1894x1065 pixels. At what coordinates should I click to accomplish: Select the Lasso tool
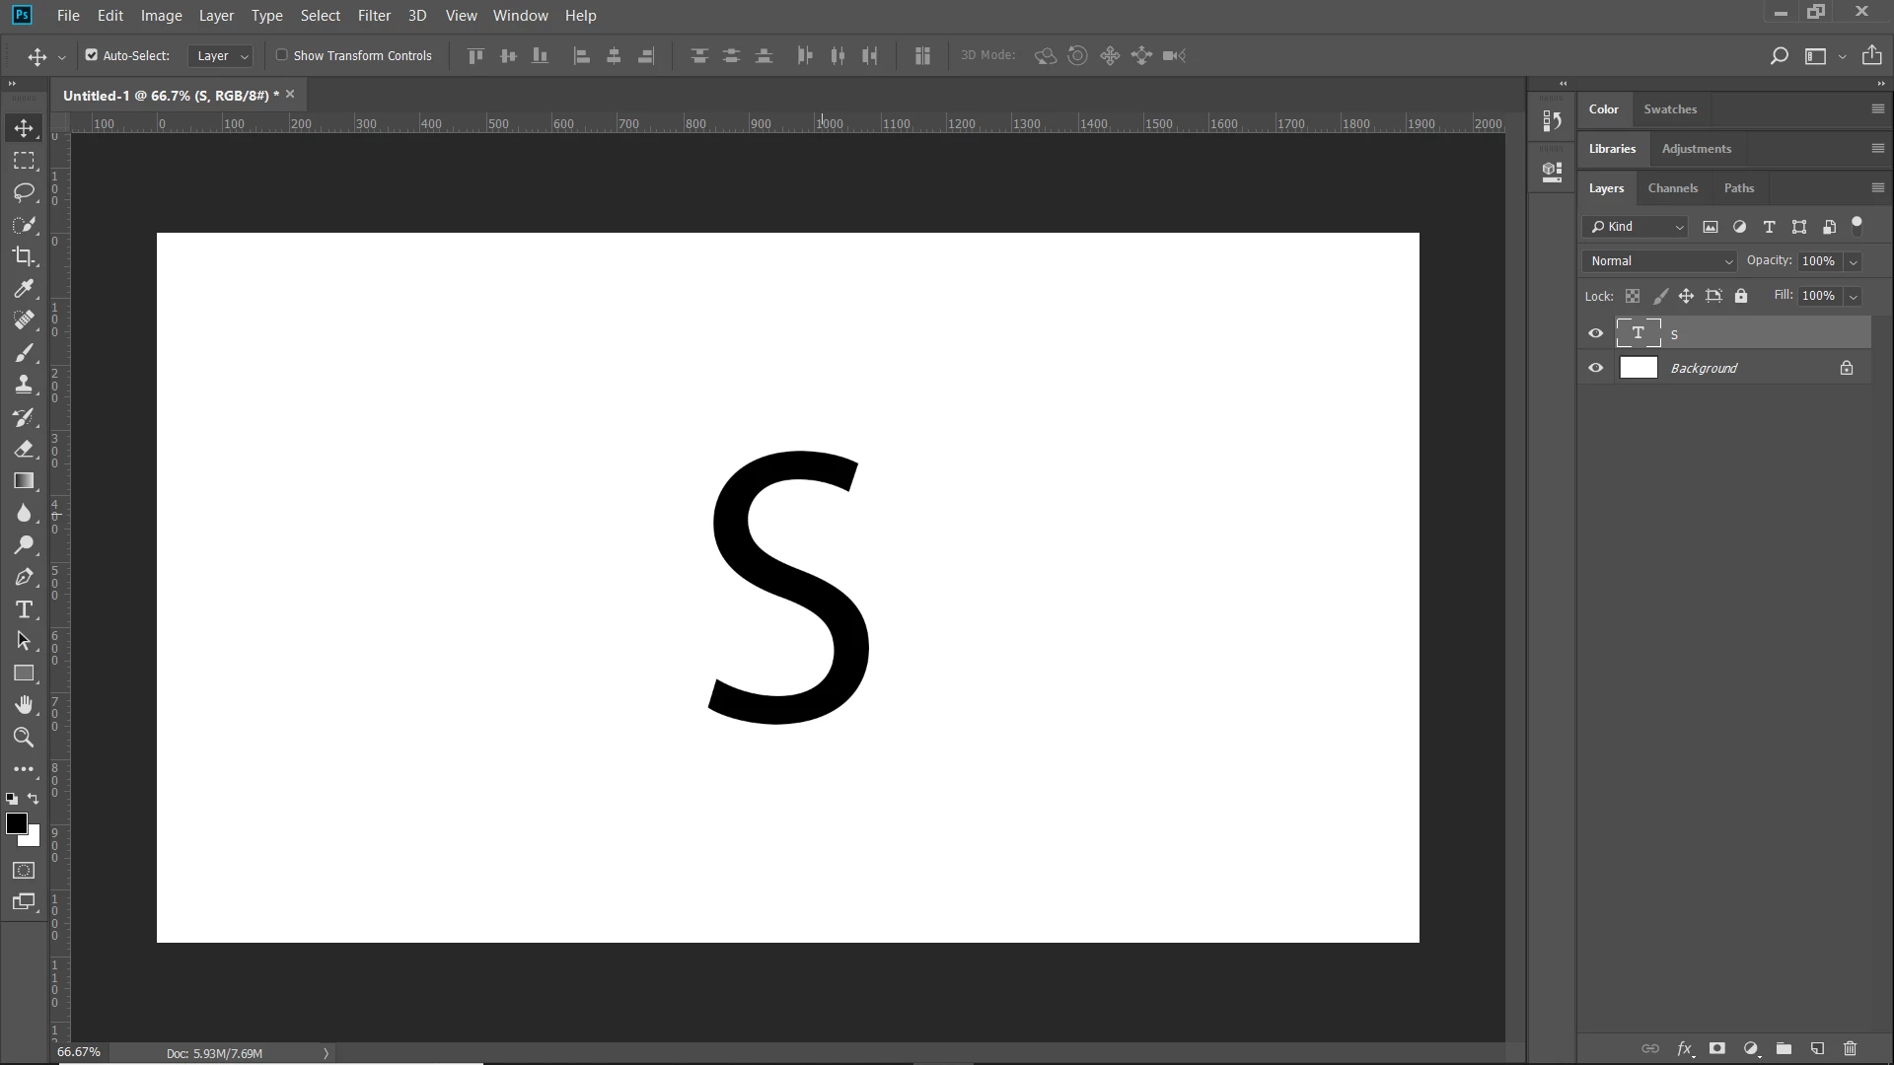(24, 192)
